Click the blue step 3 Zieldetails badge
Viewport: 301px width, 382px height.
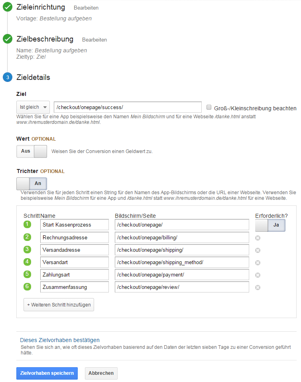click(8, 78)
